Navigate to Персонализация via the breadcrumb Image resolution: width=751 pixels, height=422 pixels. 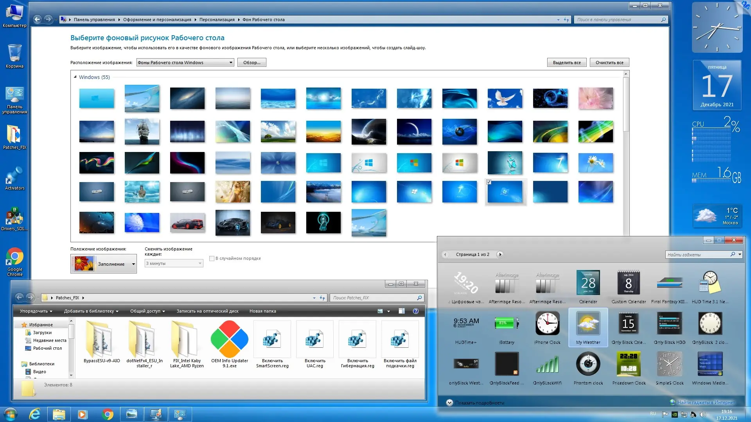point(216,19)
